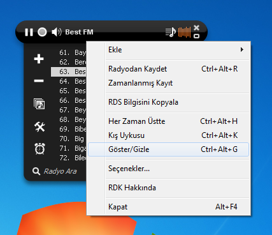Choose Göster/Gizle menu item
This screenshot has width=272, height=235.
coord(168,149)
